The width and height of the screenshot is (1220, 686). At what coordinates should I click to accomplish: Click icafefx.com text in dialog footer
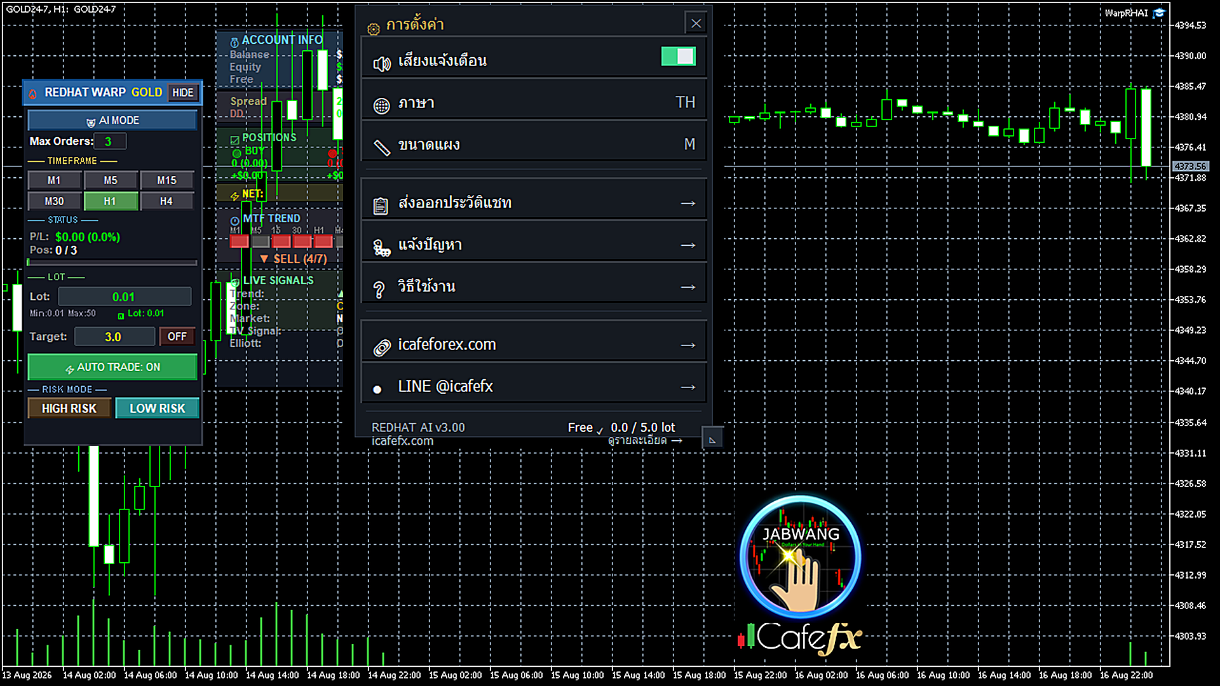coord(402,441)
